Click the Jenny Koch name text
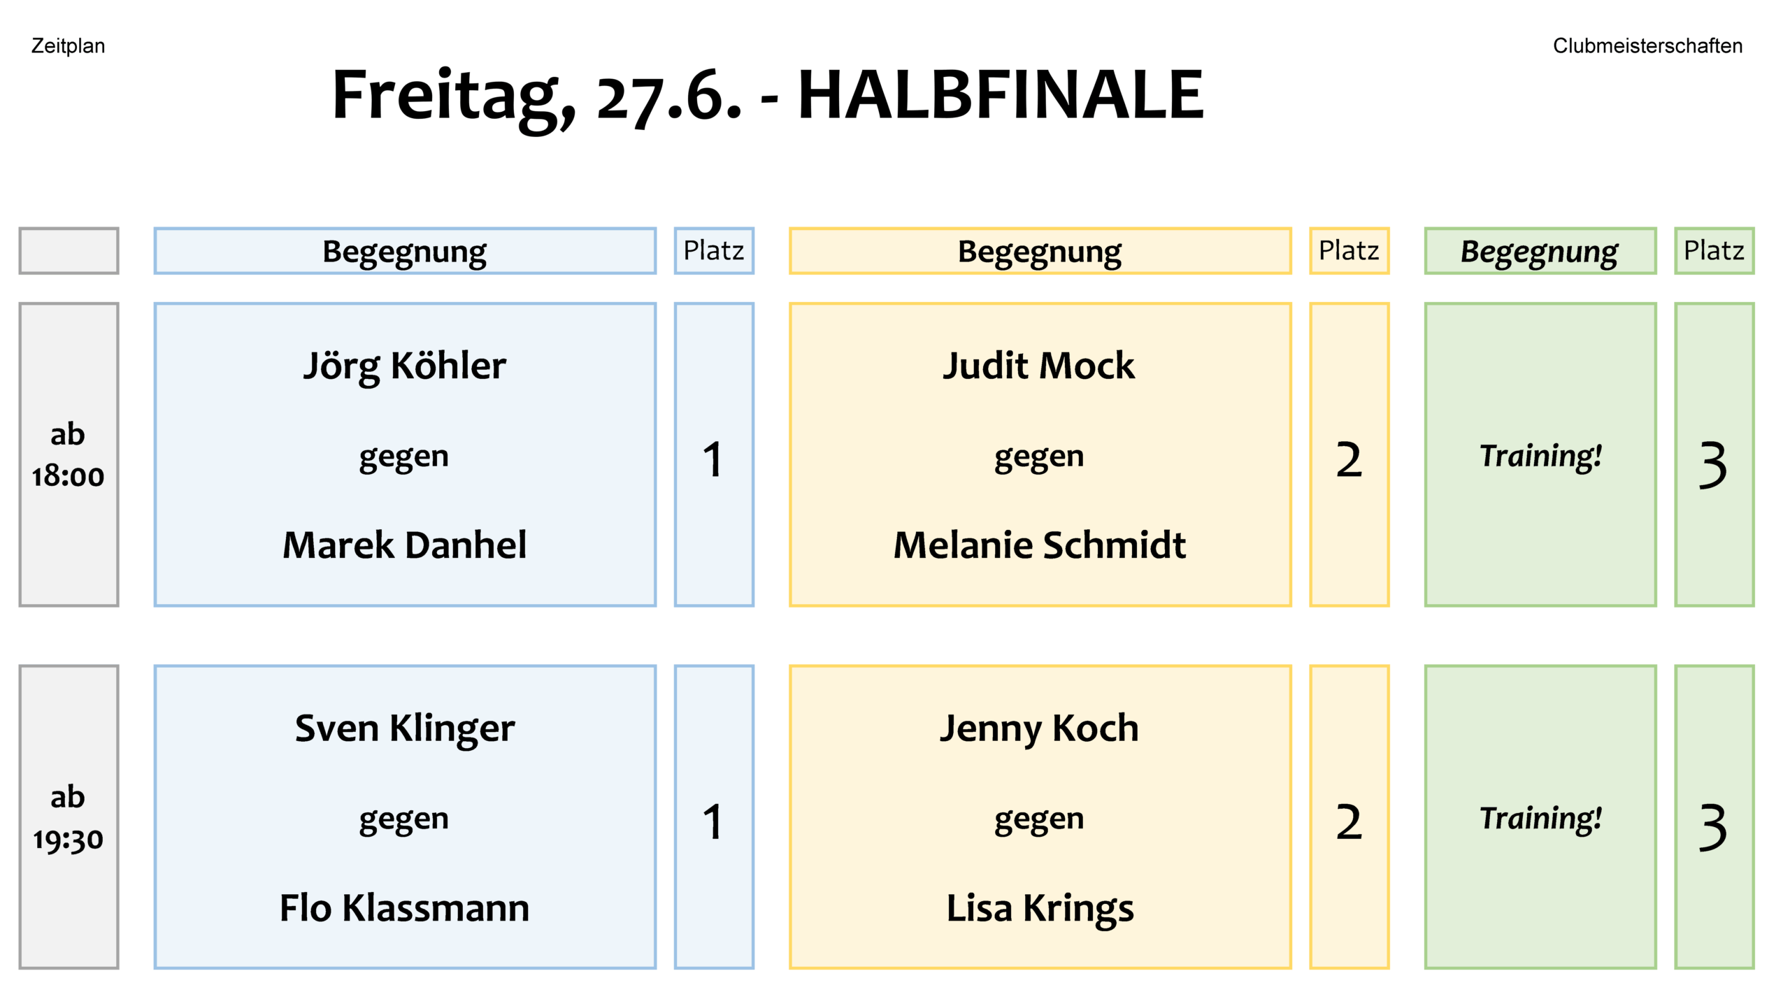The image size is (1790, 1006). tap(1039, 729)
